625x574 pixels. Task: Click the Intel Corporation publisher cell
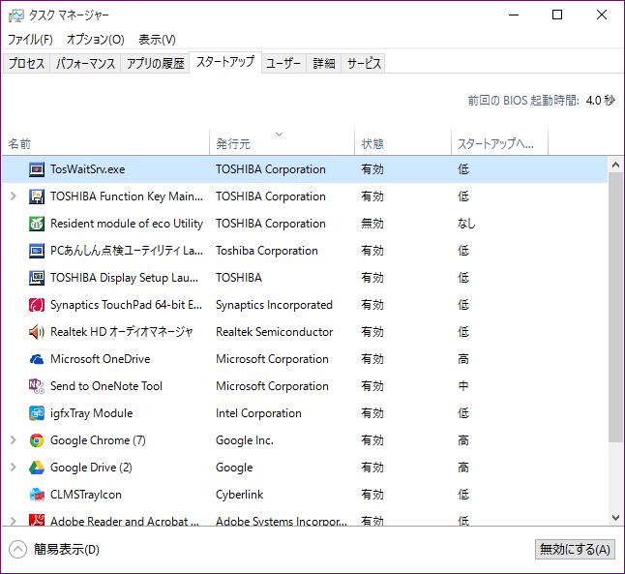click(x=258, y=413)
